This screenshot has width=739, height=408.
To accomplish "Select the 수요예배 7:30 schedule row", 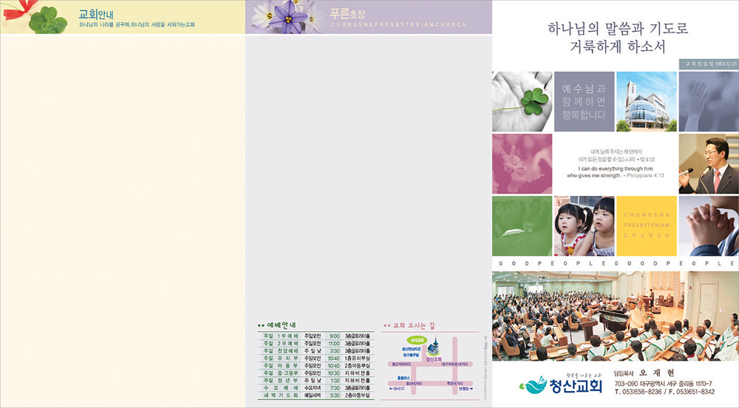I will pyautogui.click(x=316, y=388).
